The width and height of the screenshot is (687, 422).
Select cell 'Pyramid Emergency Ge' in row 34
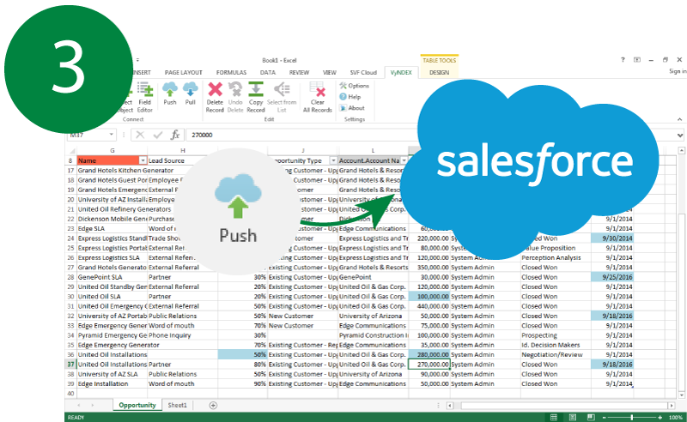(112, 335)
